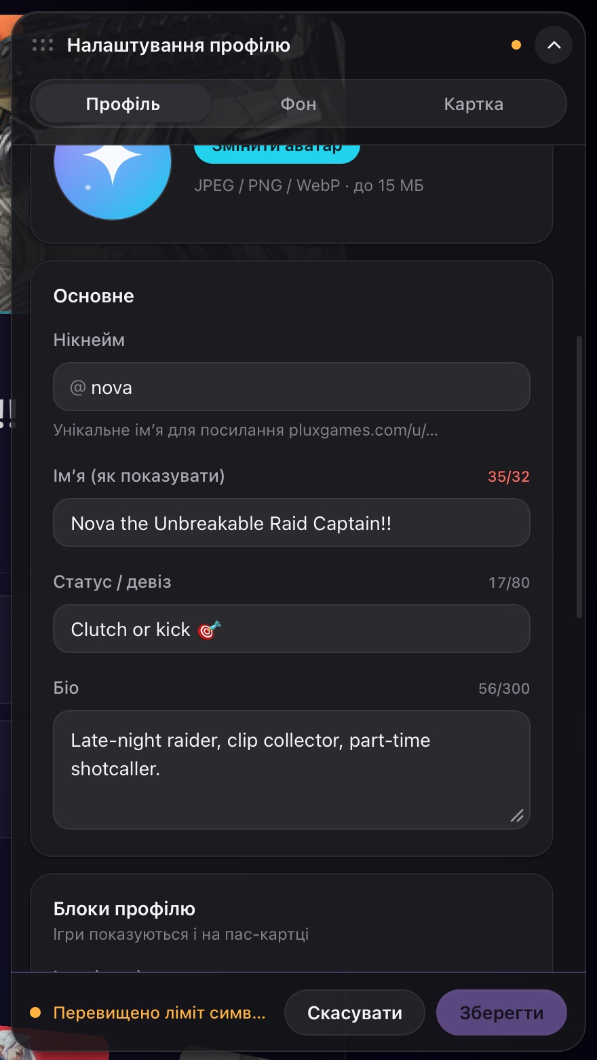Click the display name field with Nova the Unbreakable
The width and height of the screenshot is (597, 1060).
(292, 523)
